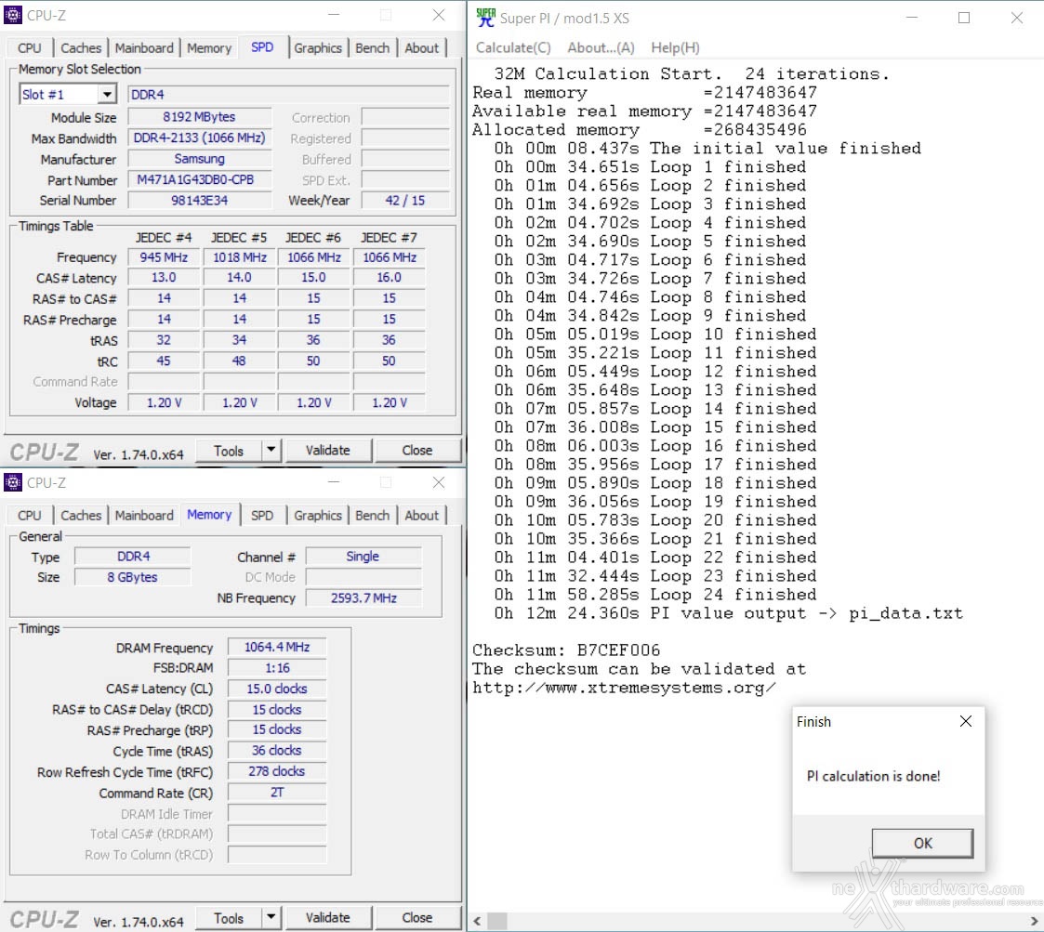Viewport: 1044px width, 932px height.
Task: Click the Size field showing 8 GBytes
Action: pos(133,577)
